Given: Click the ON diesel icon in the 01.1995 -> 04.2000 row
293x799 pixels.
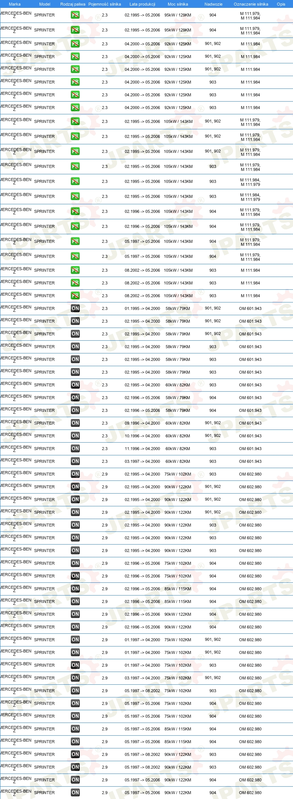Looking at the screenshot, I should [75, 308].
